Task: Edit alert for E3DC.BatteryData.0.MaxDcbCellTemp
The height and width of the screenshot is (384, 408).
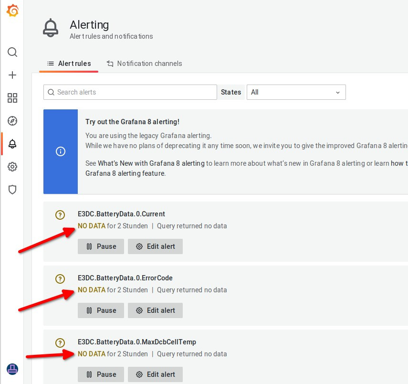Action: 156,374
